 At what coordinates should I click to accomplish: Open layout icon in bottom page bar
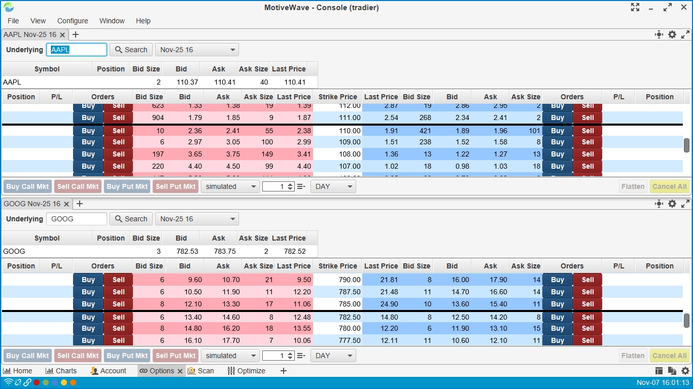pyautogui.click(x=659, y=371)
